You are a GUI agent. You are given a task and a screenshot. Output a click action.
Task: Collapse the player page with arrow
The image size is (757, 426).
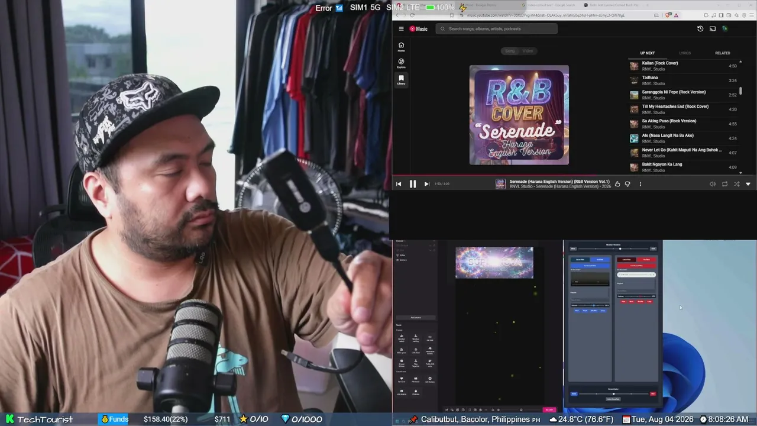click(748, 184)
